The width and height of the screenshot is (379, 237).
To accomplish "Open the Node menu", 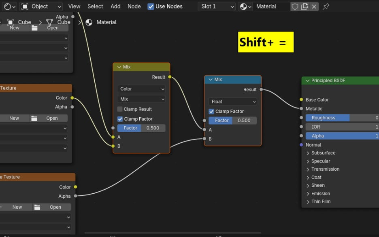I will [134, 6].
